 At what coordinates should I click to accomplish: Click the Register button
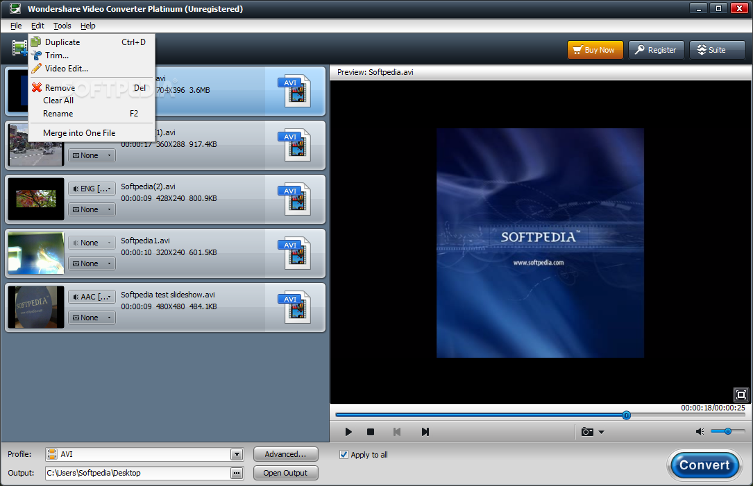(x=656, y=50)
